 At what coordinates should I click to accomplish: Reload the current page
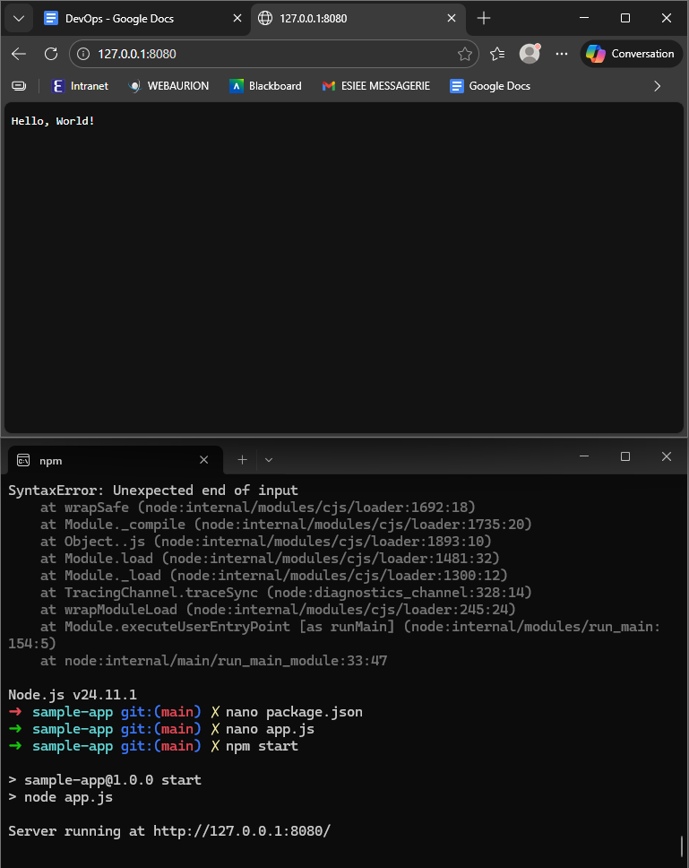pyautogui.click(x=51, y=54)
